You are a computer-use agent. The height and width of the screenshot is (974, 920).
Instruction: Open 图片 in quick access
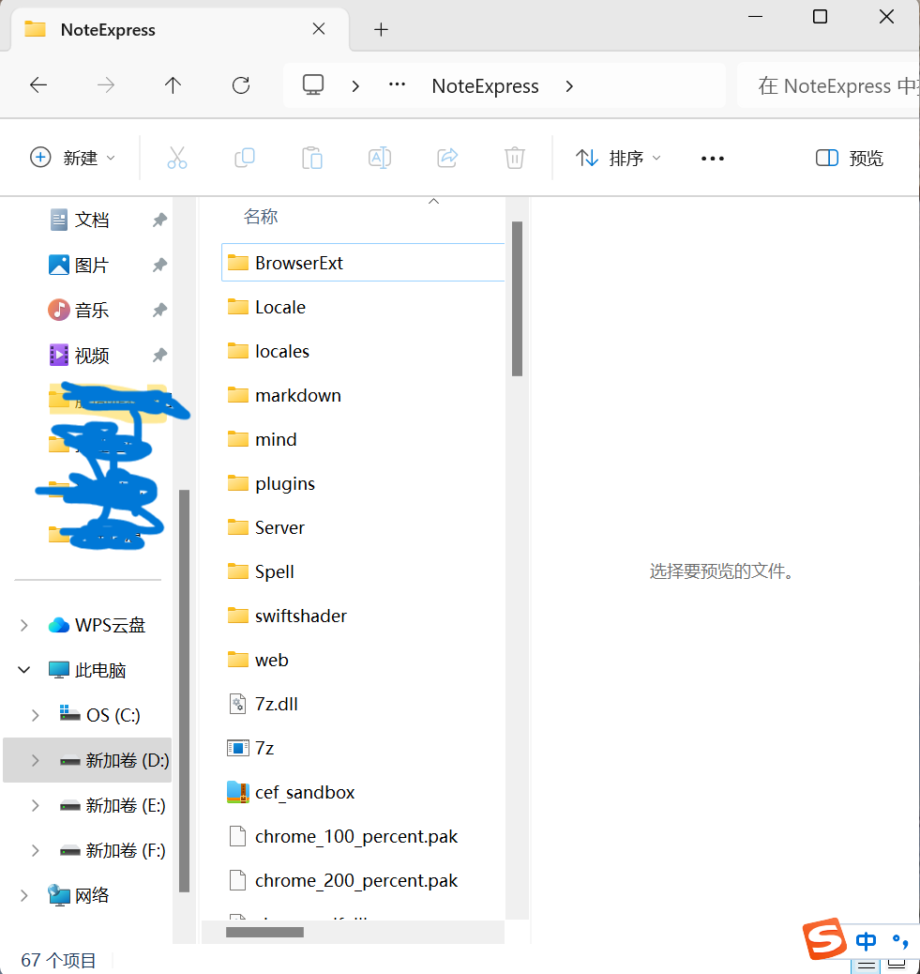coord(79,266)
